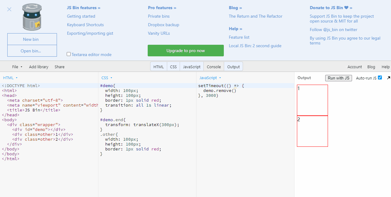
Task: Expand the CSS panel processor dropdown
Action: pos(107,78)
